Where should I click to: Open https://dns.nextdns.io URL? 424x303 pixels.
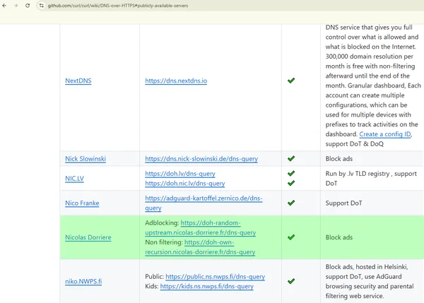point(176,81)
